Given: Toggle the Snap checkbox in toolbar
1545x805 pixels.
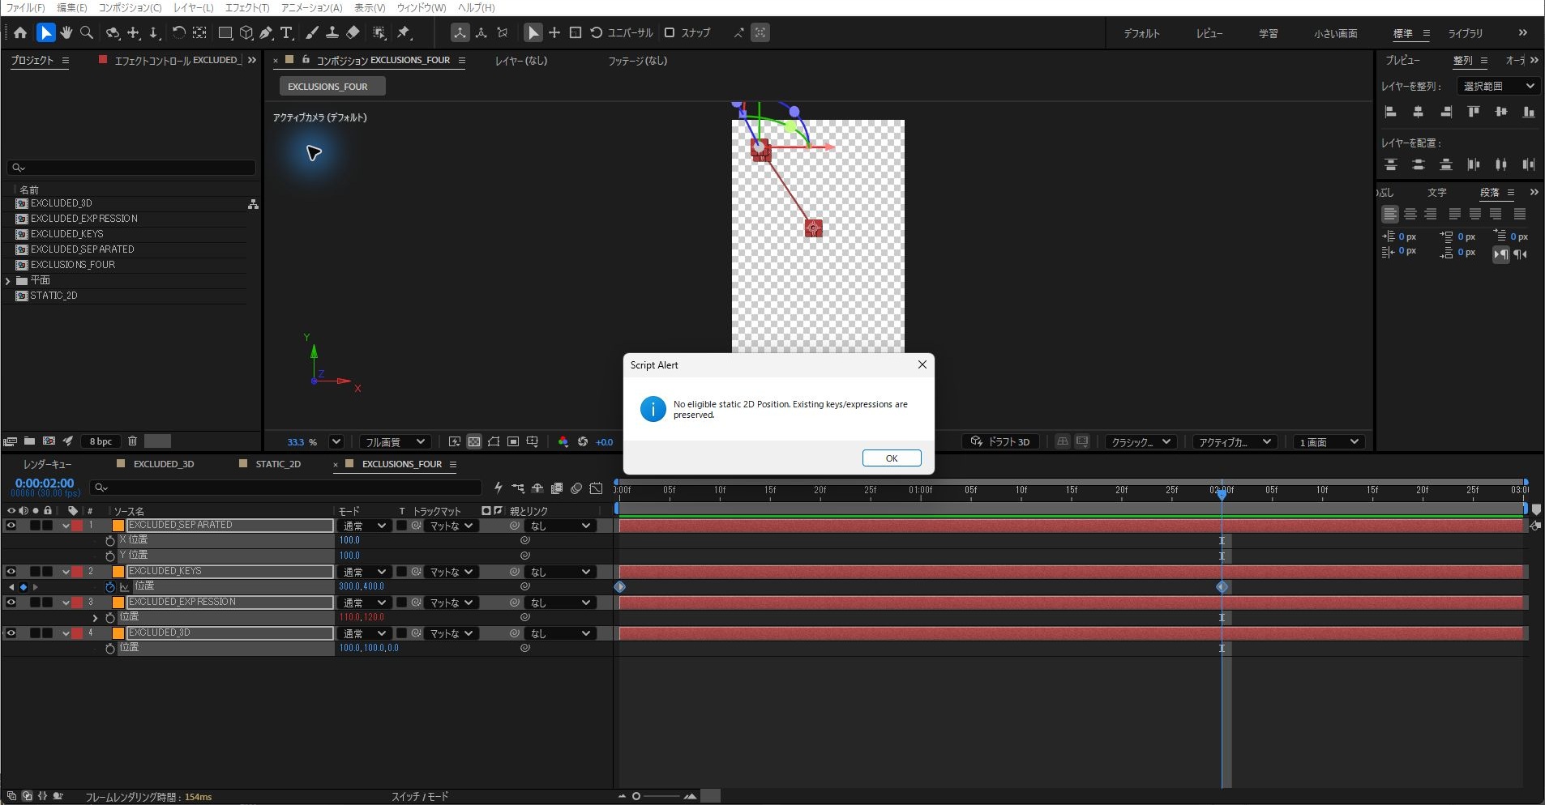Looking at the screenshot, I should [670, 32].
